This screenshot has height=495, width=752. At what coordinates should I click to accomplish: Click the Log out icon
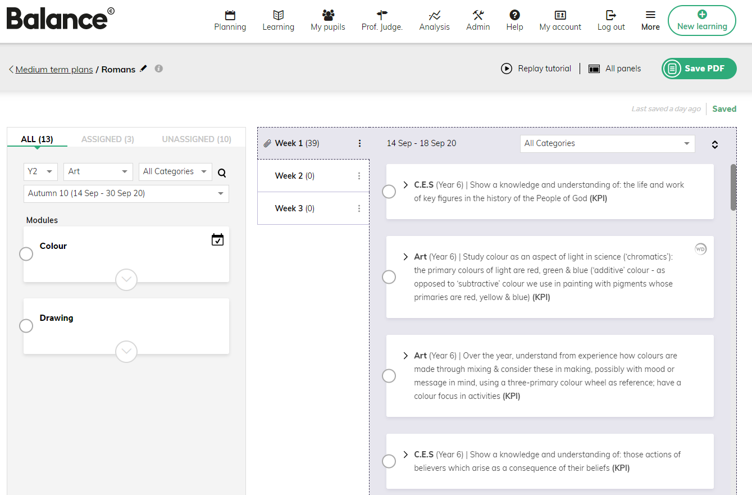pos(611,15)
